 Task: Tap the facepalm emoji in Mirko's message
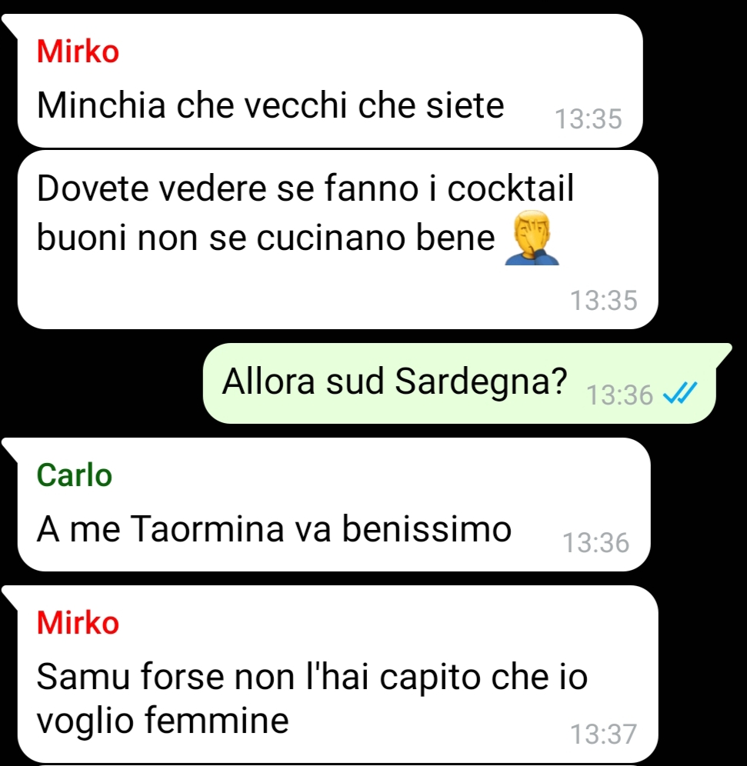532,238
